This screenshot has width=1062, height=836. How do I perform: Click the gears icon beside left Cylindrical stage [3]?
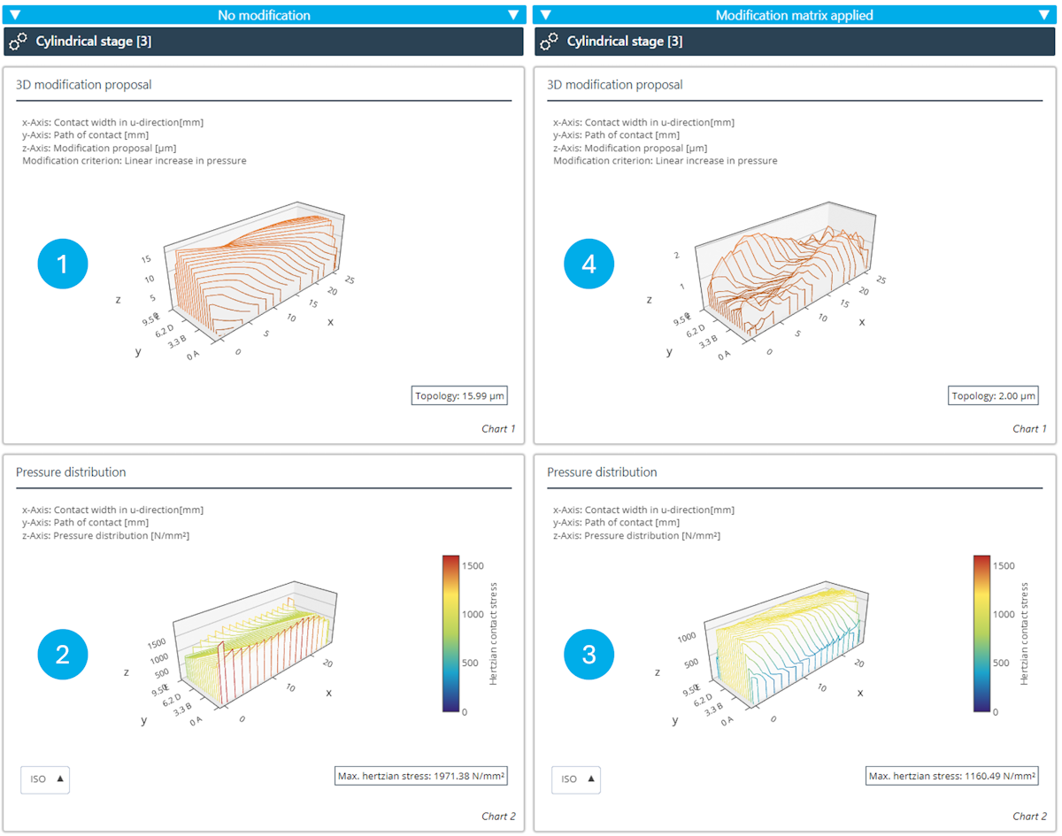tap(19, 42)
